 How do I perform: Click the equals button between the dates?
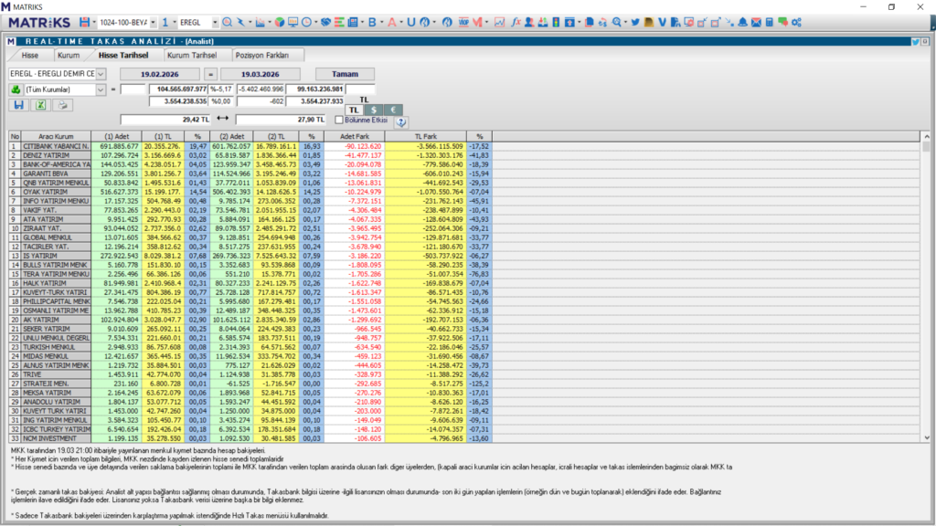[x=210, y=74]
